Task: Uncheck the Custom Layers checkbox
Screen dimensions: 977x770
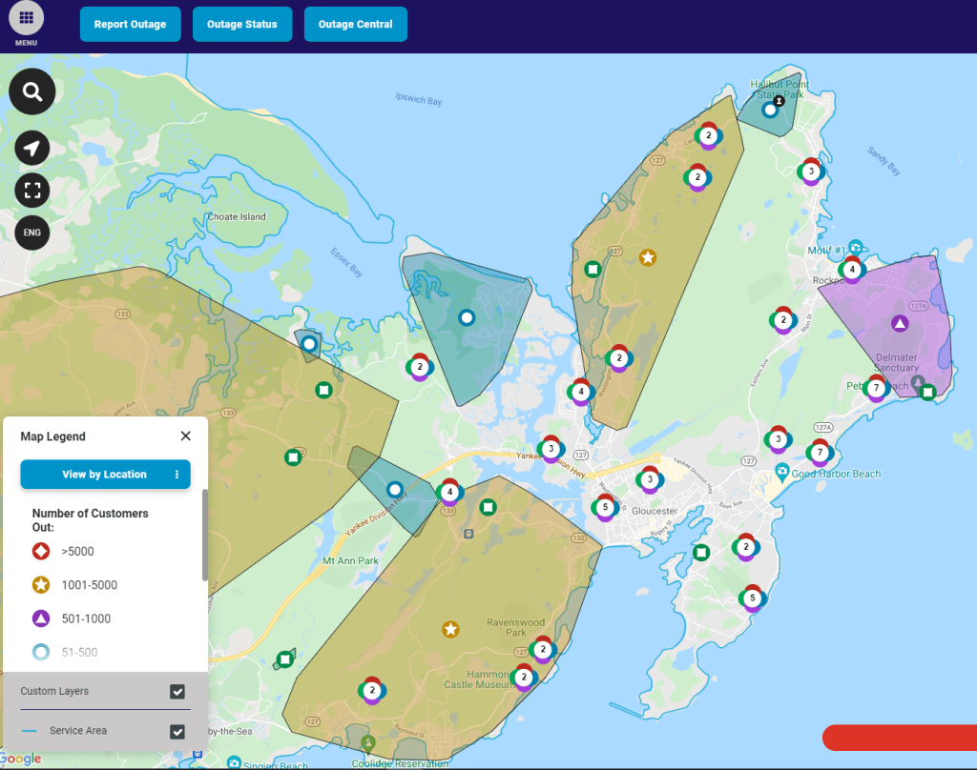Action: tap(177, 691)
